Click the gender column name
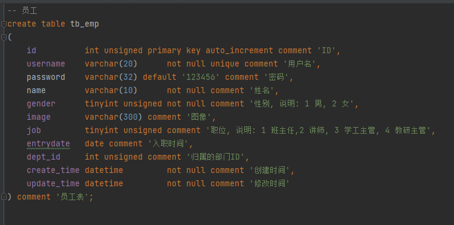454x225 pixels. [x=41, y=104]
